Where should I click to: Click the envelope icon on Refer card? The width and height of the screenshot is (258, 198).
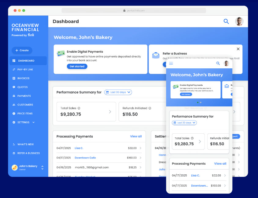coord(156,55)
